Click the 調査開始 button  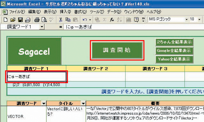tap(117, 50)
